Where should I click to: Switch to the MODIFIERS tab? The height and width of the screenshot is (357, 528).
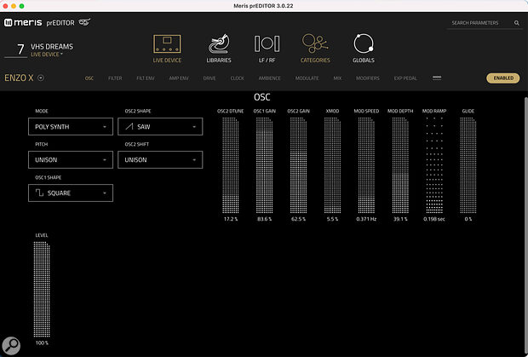368,78
